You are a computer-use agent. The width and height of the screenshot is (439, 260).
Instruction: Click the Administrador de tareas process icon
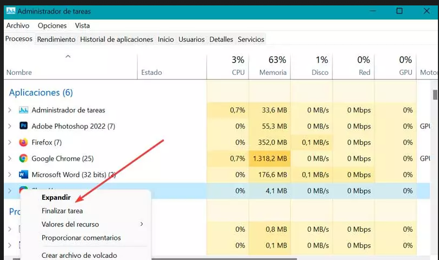point(23,110)
